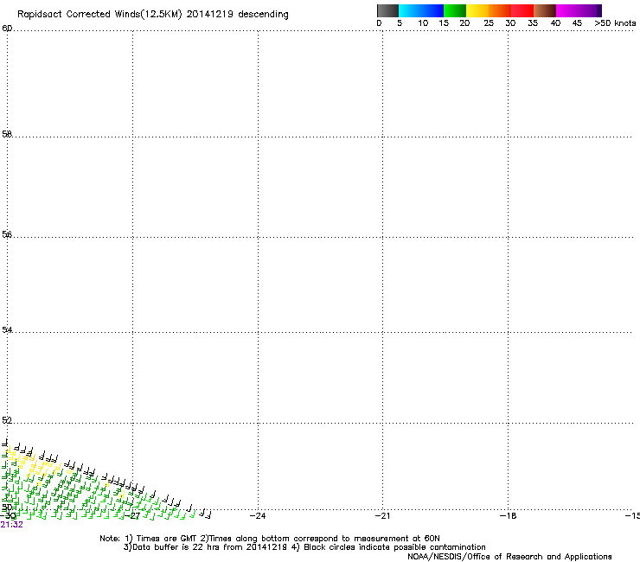640x562 pixels.
Task: Click the legend label 40
Action: (x=555, y=23)
